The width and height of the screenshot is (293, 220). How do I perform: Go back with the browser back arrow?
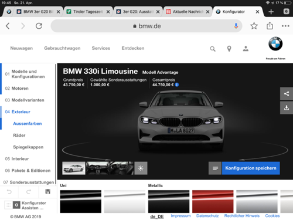pos(8,26)
